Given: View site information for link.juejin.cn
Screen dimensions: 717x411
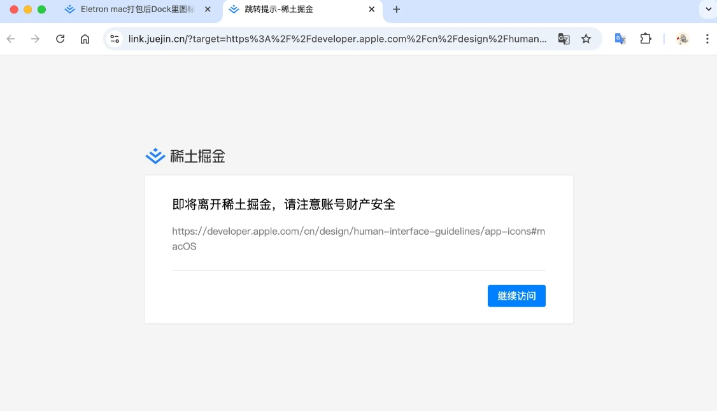Looking at the screenshot, I should 115,39.
